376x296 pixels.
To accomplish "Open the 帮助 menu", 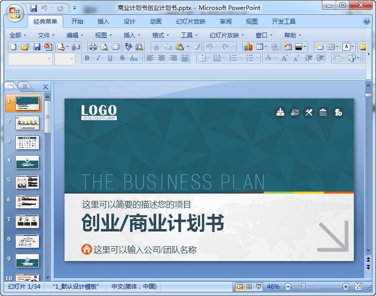I will pos(293,35).
